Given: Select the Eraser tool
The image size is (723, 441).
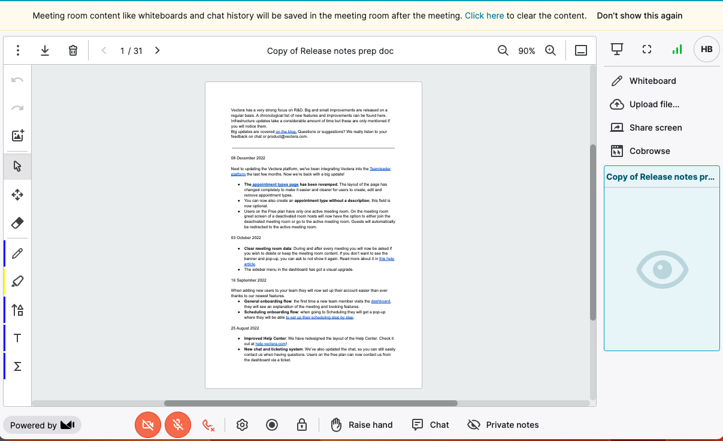Looking at the screenshot, I should 17,223.
